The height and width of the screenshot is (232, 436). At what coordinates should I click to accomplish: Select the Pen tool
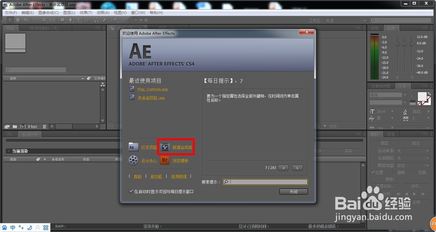click(x=71, y=20)
